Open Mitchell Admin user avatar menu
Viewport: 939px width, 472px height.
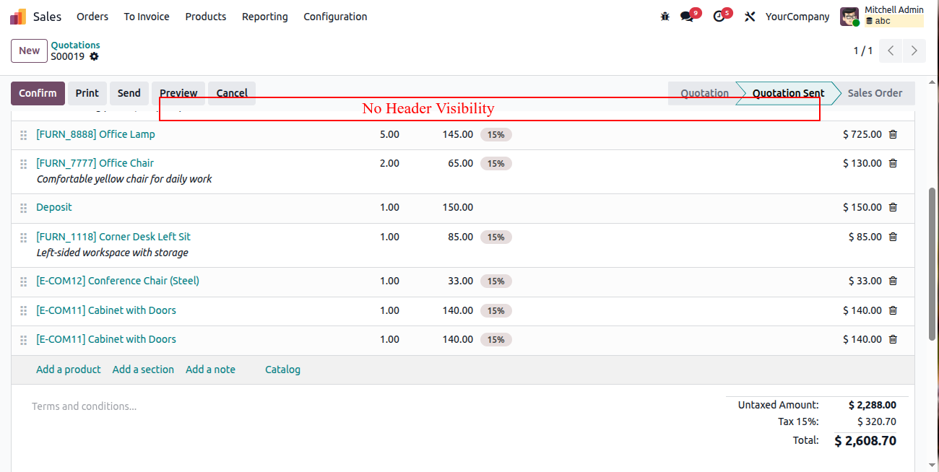849,17
